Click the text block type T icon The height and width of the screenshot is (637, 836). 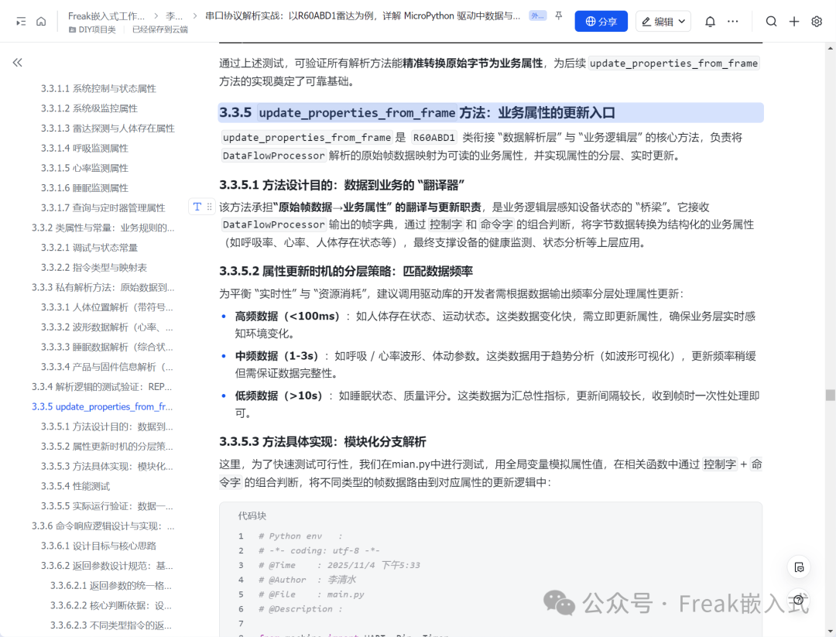pos(197,207)
